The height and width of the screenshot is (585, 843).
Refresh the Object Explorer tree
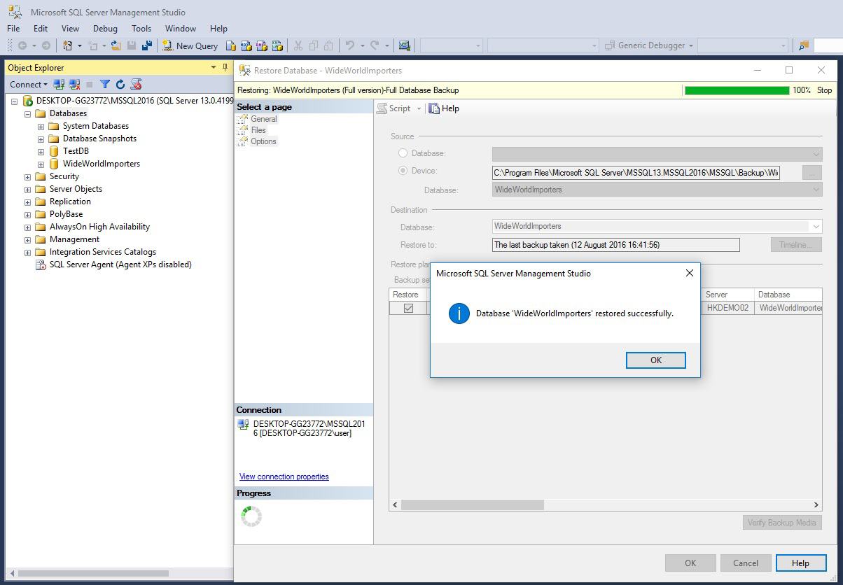point(120,85)
